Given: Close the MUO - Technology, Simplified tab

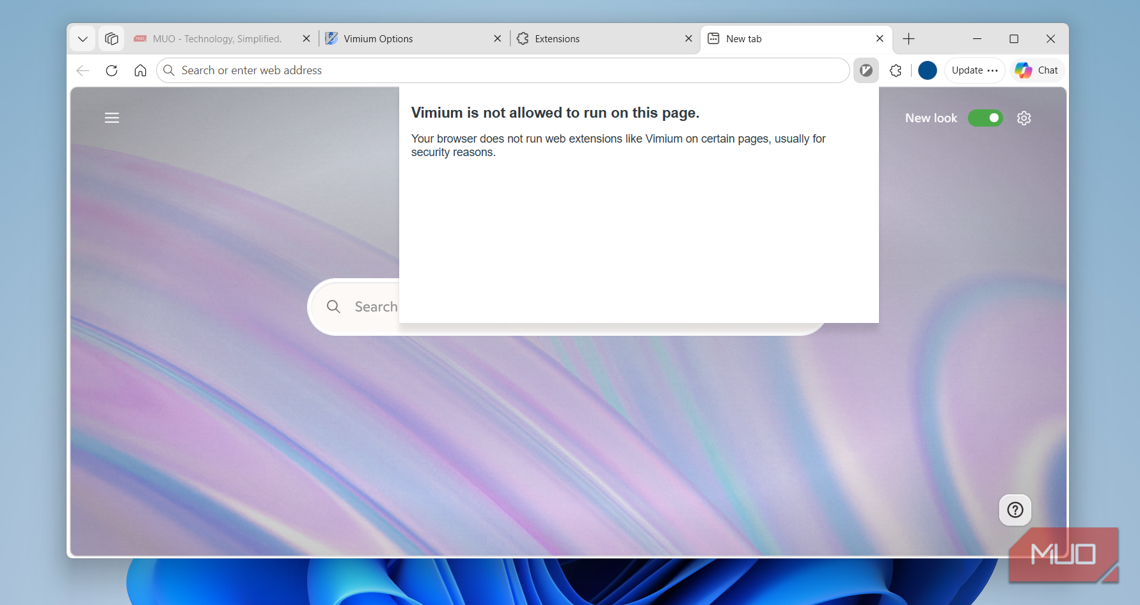Looking at the screenshot, I should [x=306, y=39].
